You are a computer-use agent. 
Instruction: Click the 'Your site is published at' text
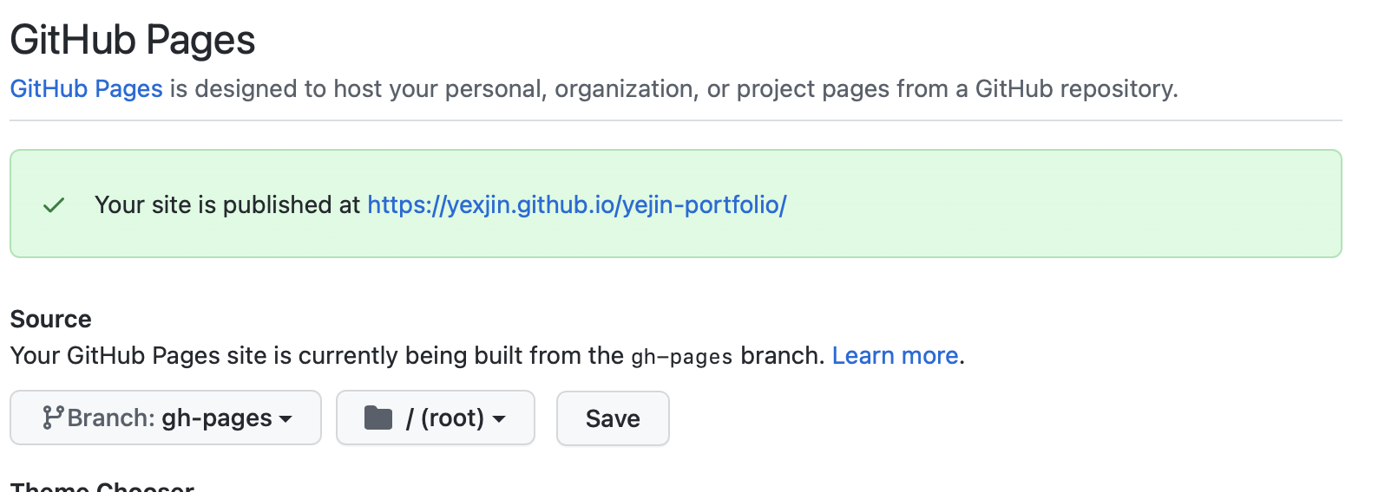(227, 204)
